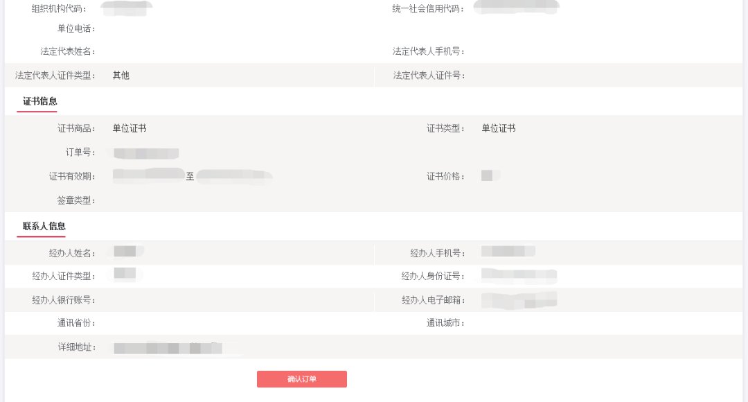Image resolution: width=748 pixels, height=402 pixels.
Task: Click the 单位证书 value beside 证书类型
Action: [x=499, y=128]
